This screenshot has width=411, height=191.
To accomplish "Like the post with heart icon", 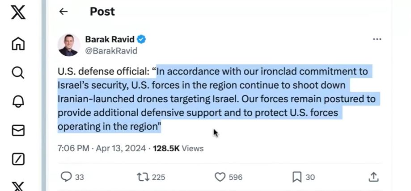I will pyautogui.click(x=220, y=177).
